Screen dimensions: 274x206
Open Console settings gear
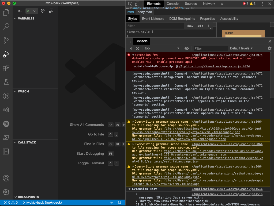pos(270,48)
